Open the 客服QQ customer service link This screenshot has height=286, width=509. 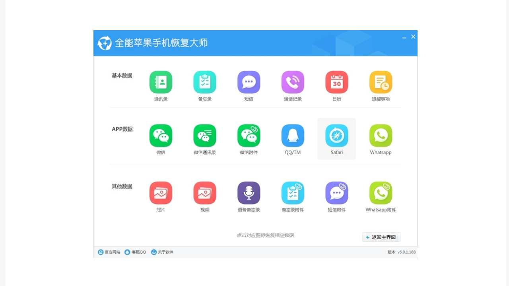click(x=135, y=252)
